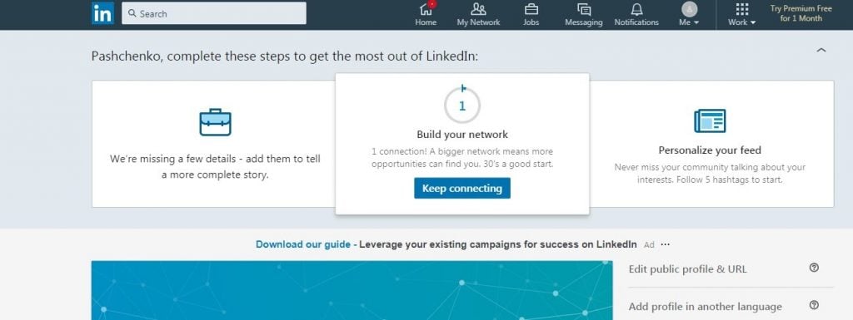The width and height of the screenshot is (853, 320).
Task: Go to My Network icon
Action: click(x=478, y=9)
